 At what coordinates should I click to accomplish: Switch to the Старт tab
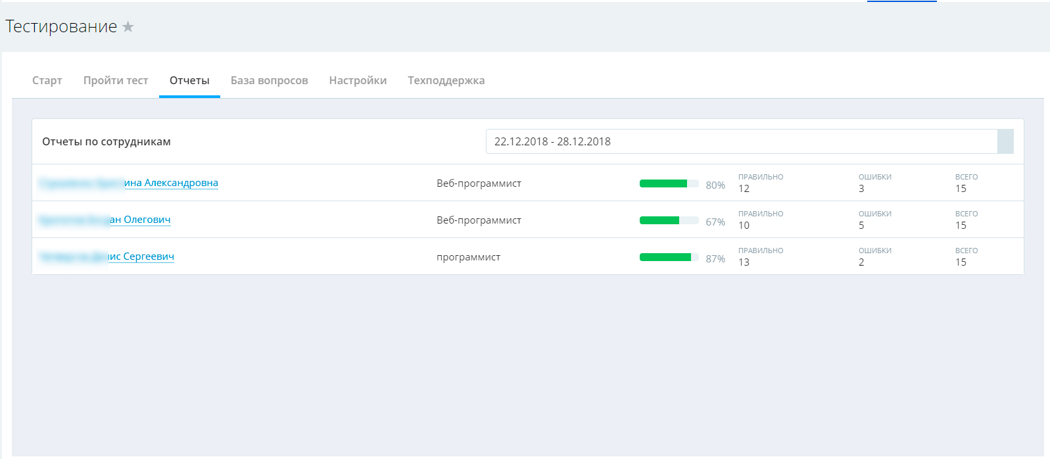(47, 80)
